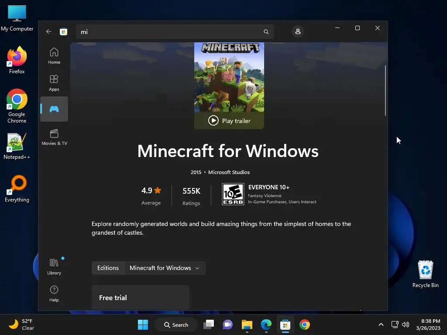This screenshot has height=335, width=447.
Task: Click the volume speaker icon in tray
Action: point(406,325)
